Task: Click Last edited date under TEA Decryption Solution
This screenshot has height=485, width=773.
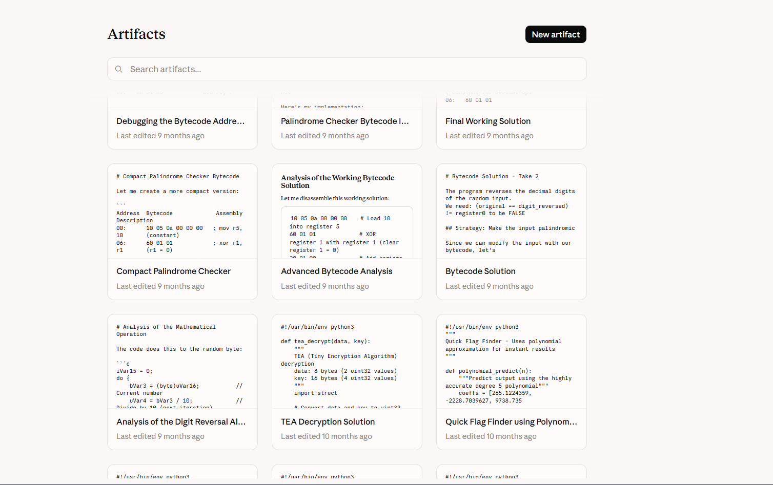Action: coord(327,436)
